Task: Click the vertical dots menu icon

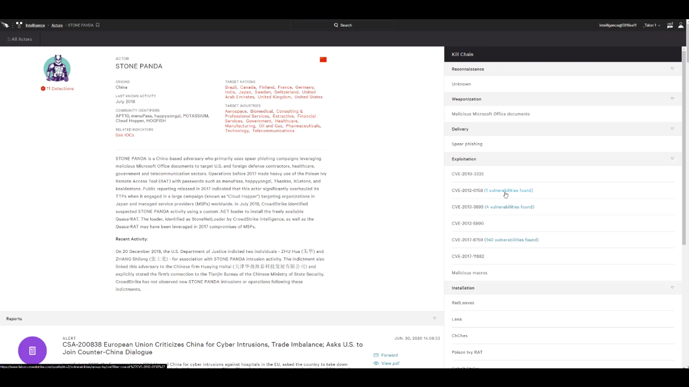Action: (x=13, y=25)
